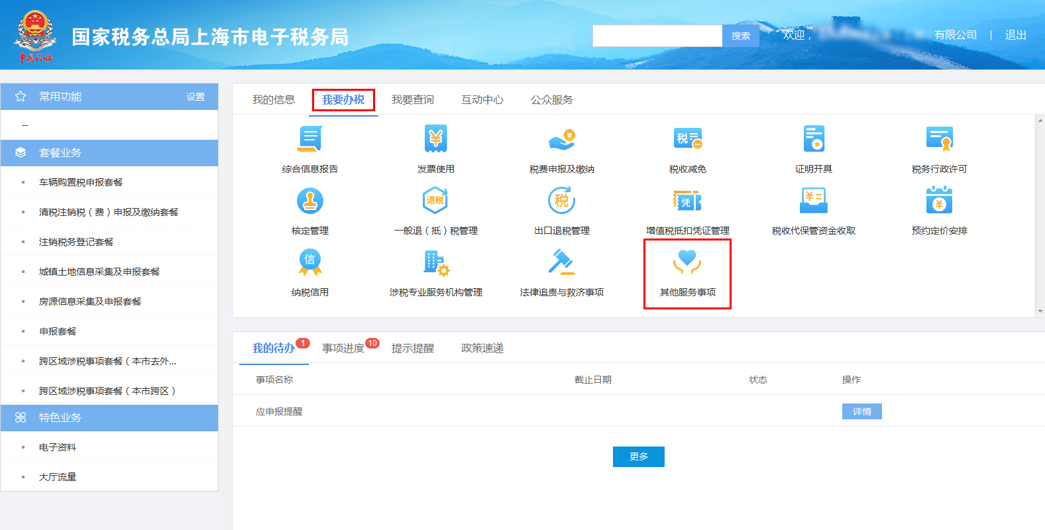Image resolution: width=1045 pixels, height=530 pixels.
Task: Open the 证明开具 certificate icon
Action: (813, 140)
